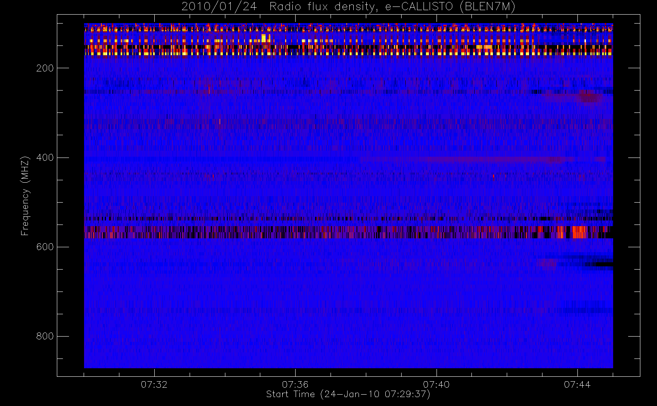Click the bright red burst near 07:44 in the band just below 600 MHz
The width and height of the screenshot is (657, 406).
pyautogui.click(x=579, y=232)
